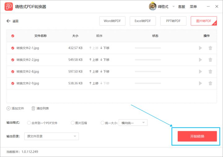Click the 大小 column header
Screen dimensions: 223x157
click(x=75, y=36)
